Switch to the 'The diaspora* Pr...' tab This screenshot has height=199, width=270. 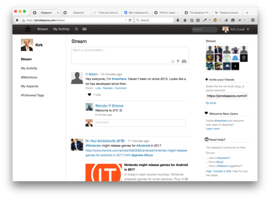tap(198, 13)
